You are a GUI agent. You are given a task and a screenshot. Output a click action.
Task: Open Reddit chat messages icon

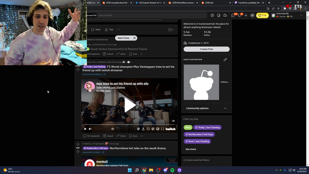click(233, 15)
